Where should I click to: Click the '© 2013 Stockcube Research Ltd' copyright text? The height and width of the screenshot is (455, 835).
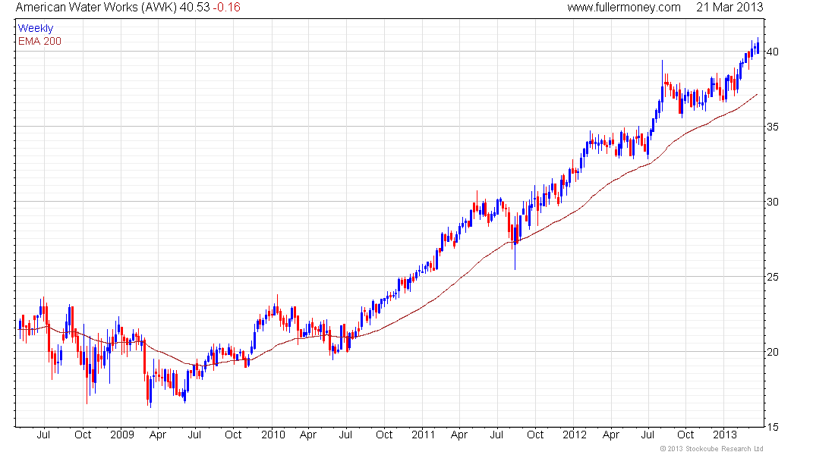[711, 449]
